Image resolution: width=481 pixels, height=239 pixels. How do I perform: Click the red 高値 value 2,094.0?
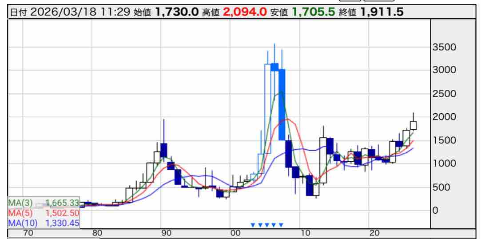pos(245,12)
